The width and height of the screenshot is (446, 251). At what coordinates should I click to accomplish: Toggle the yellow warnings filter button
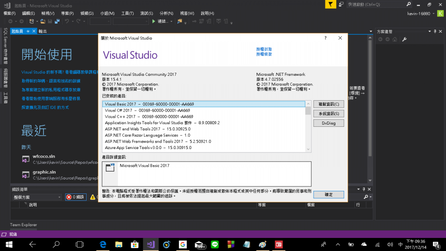[x=94, y=197]
